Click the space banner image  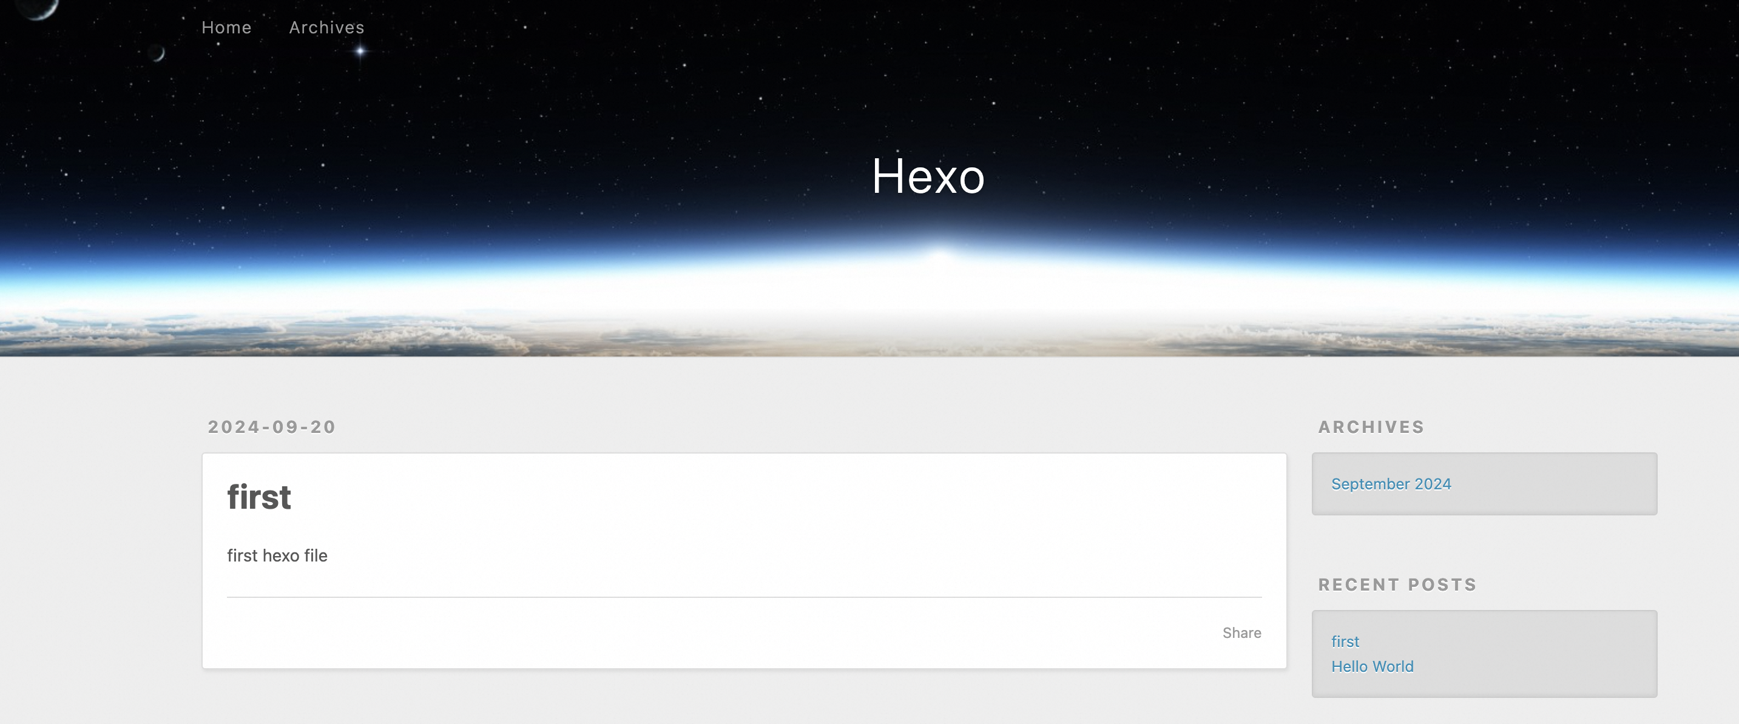click(869, 178)
